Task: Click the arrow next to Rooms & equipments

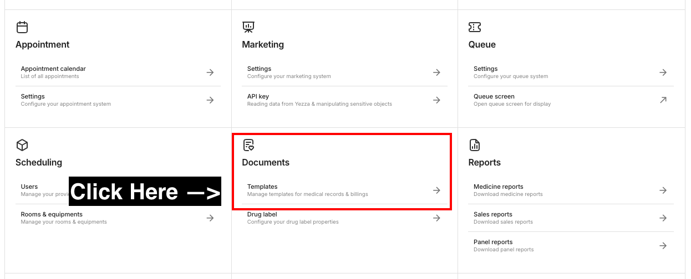Action: click(x=210, y=218)
